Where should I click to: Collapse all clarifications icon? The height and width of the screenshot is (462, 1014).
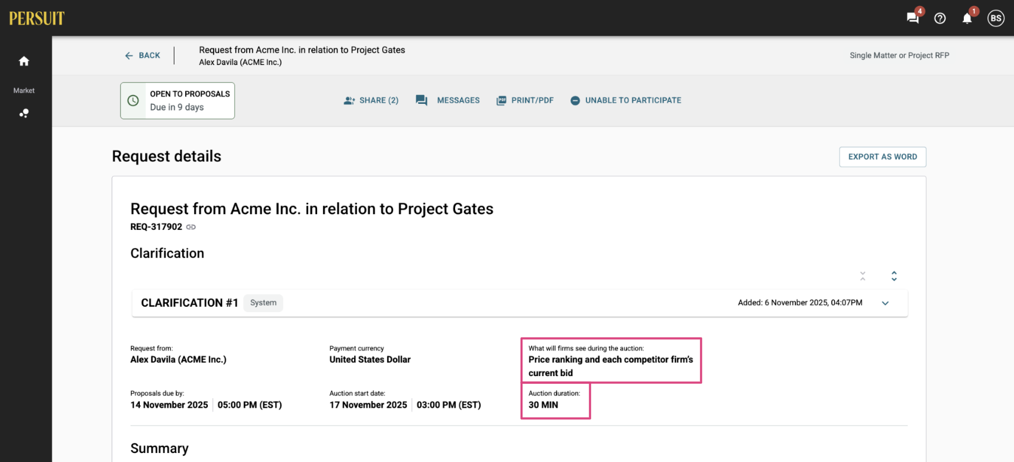(862, 276)
